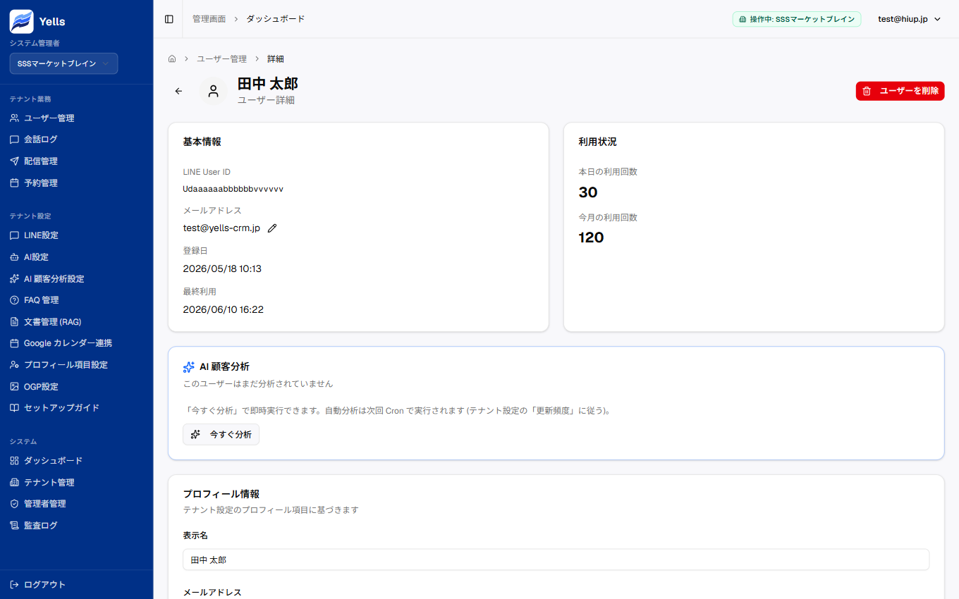This screenshot has height=599, width=959.
Task: Click the 詳細 breadcrumb text
Action: (x=276, y=58)
